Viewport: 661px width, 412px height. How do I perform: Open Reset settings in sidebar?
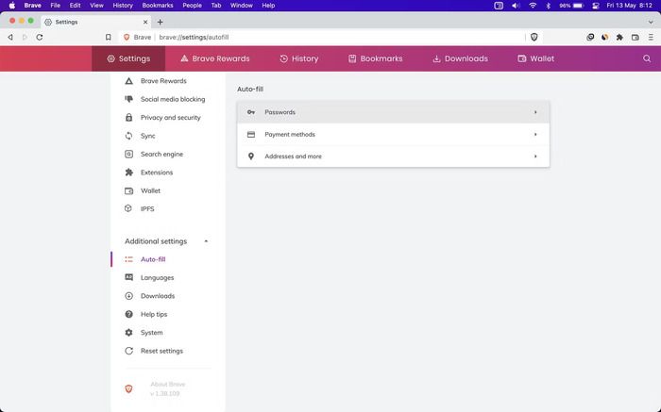point(161,351)
